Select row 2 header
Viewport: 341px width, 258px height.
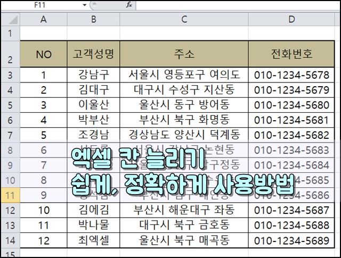[11, 54]
